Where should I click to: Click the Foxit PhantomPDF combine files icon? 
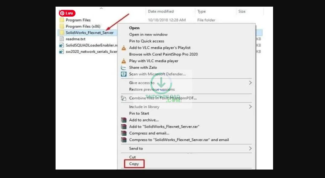pyautogui.click(x=124, y=98)
